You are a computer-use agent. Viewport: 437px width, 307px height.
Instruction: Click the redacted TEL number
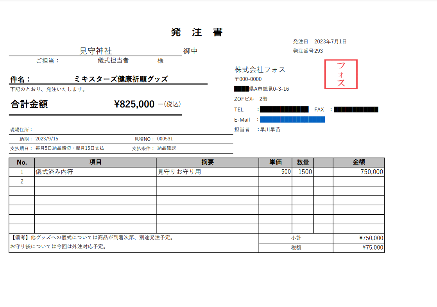coord(284,110)
